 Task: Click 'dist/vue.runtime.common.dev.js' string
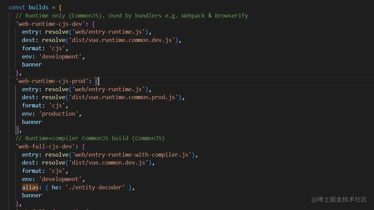click(122, 40)
